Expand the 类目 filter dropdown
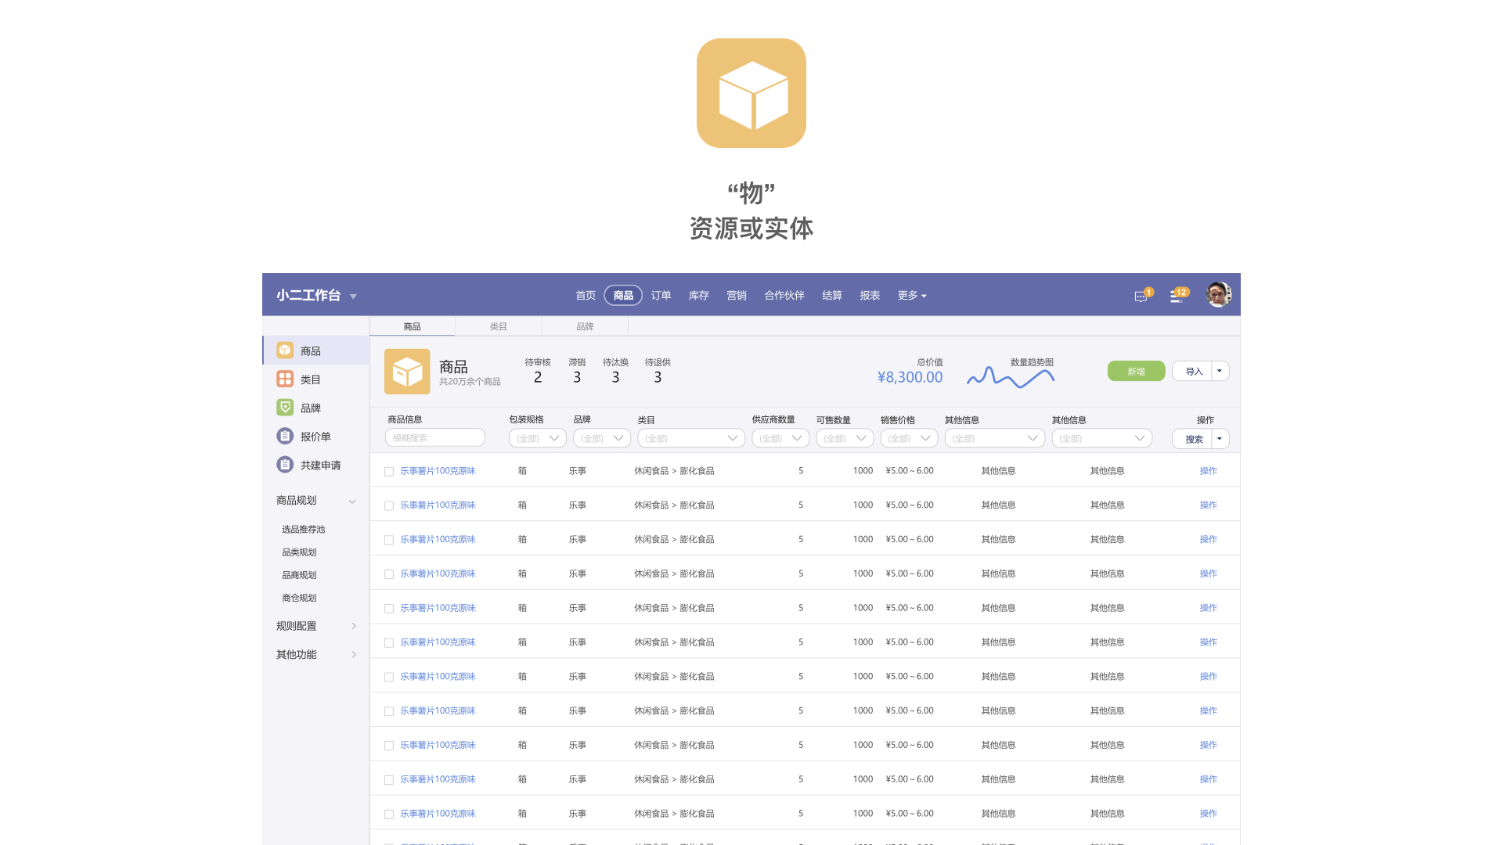This screenshot has height=845, width=1503. 690,439
